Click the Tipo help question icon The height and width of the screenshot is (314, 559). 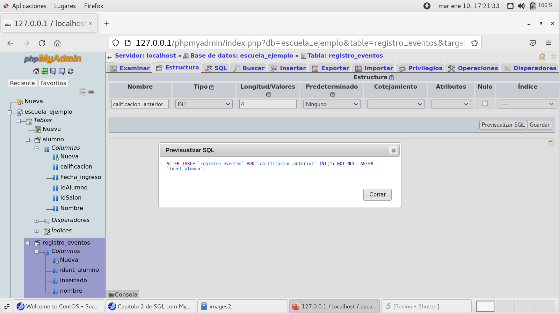tap(212, 87)
